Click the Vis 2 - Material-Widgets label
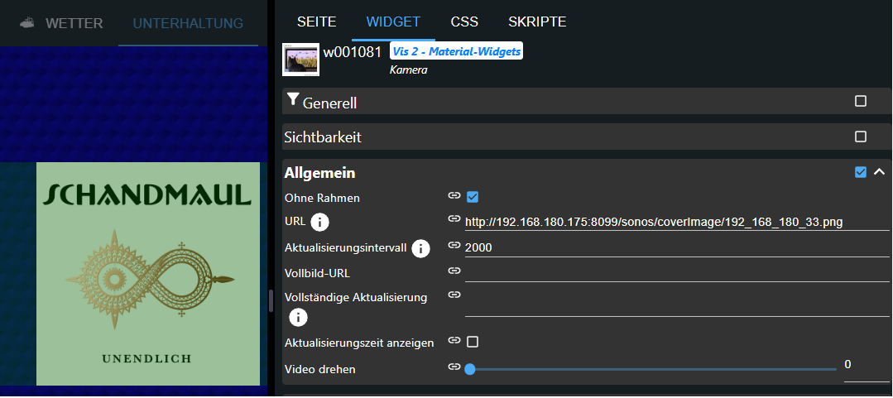Viewport: 893px width, 398px height. tap(456, 52)
